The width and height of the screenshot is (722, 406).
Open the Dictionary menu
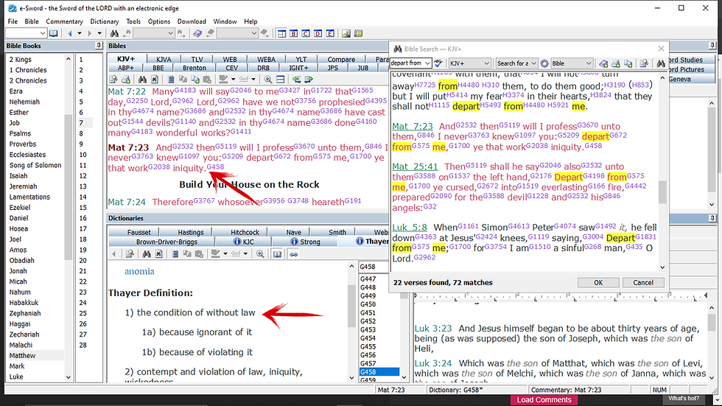(x=104, y=21)
